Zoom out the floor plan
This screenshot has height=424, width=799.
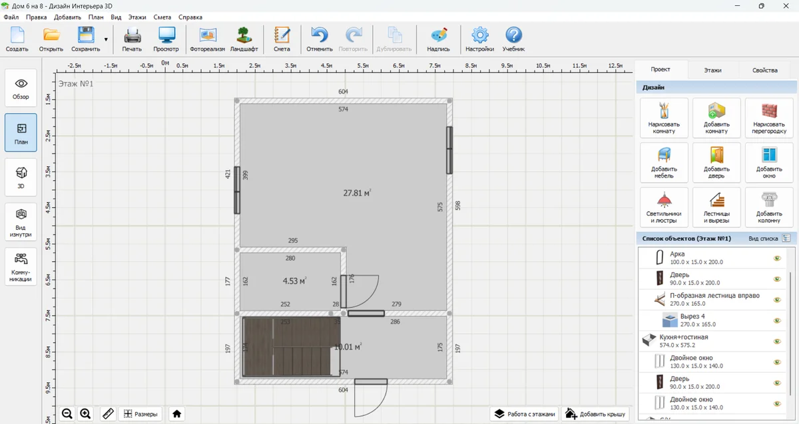67,413
